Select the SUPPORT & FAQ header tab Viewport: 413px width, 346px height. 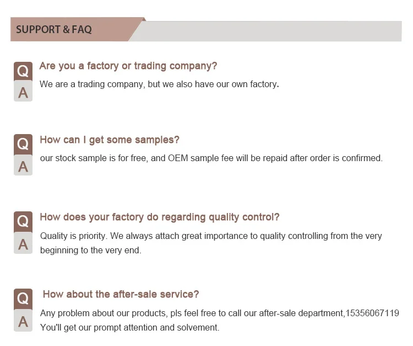click(x=54, y=29)
